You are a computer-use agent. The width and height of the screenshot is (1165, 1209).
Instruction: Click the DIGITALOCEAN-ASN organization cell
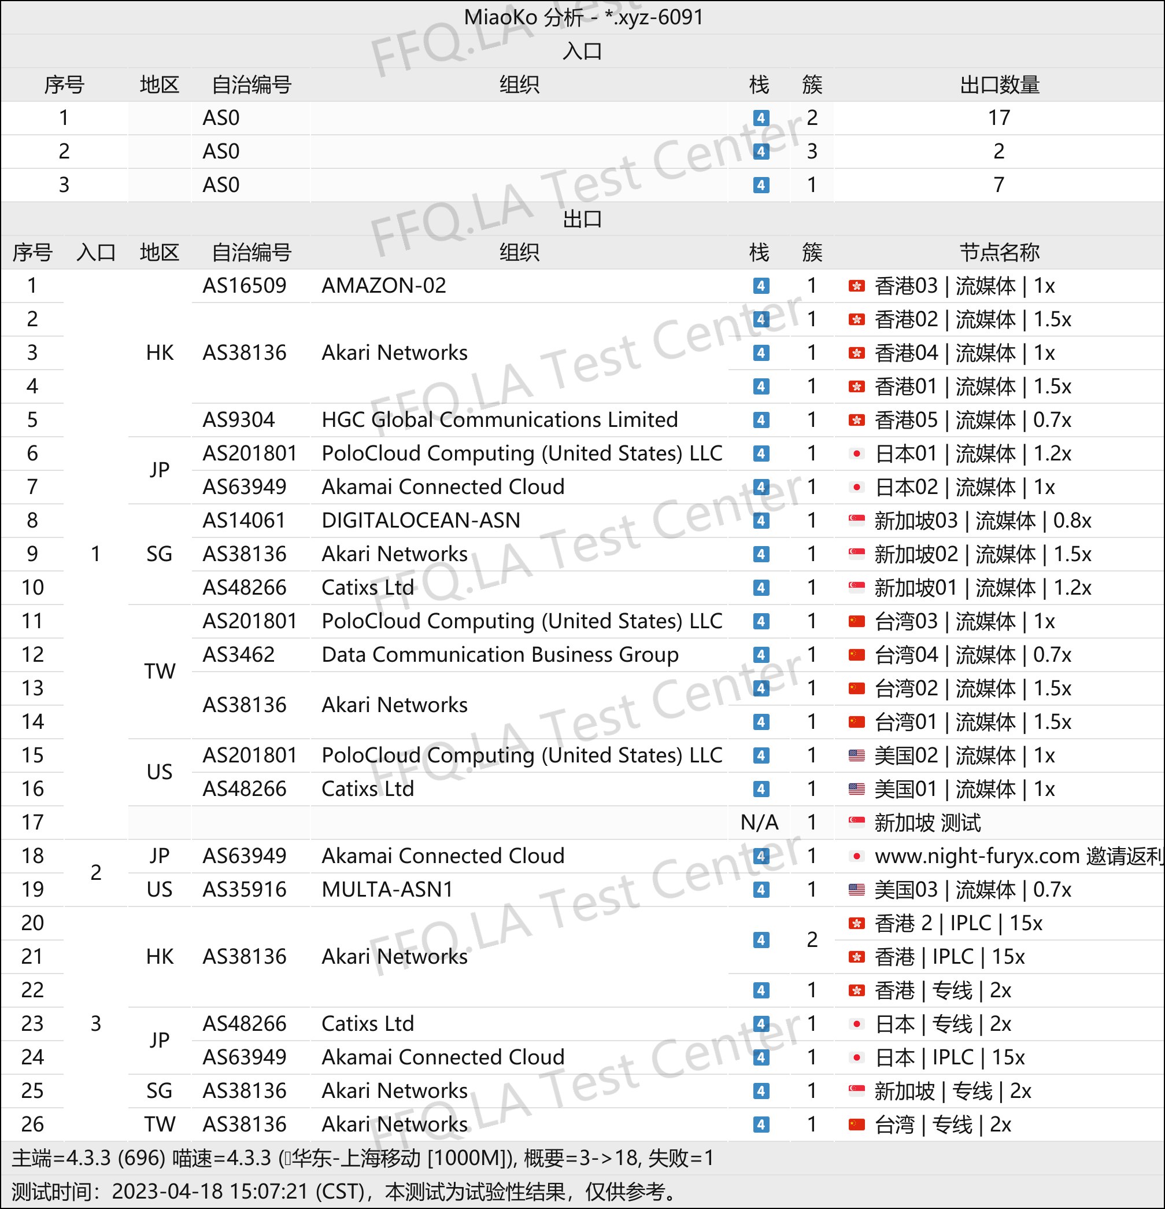click(x=420, y=521)
